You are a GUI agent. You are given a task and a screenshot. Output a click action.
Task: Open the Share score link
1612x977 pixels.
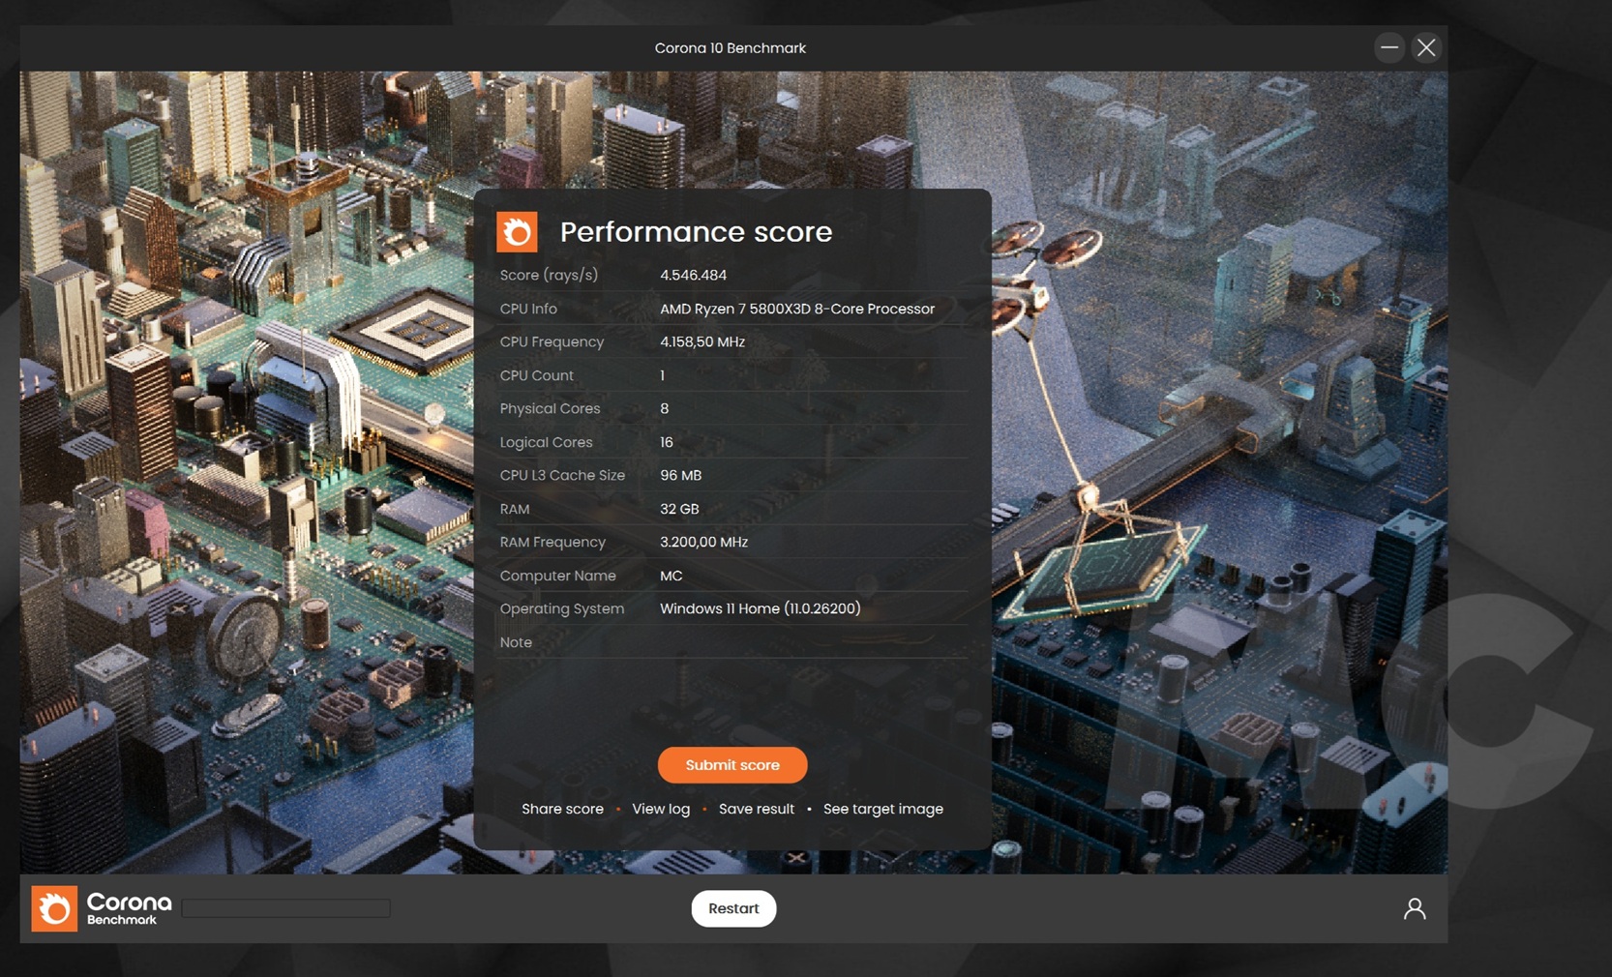click(x=562, y=809)
